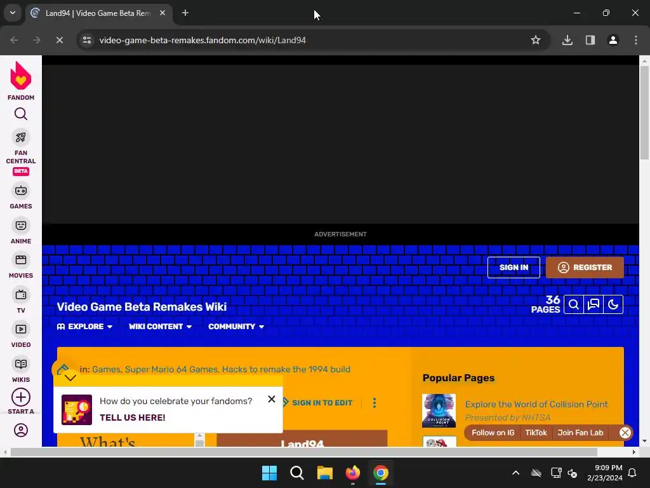Viewport: 650px width, 488px height.
Task: Open Hacks to remake the 1994 build link
Action: click(x=286, y=369)
